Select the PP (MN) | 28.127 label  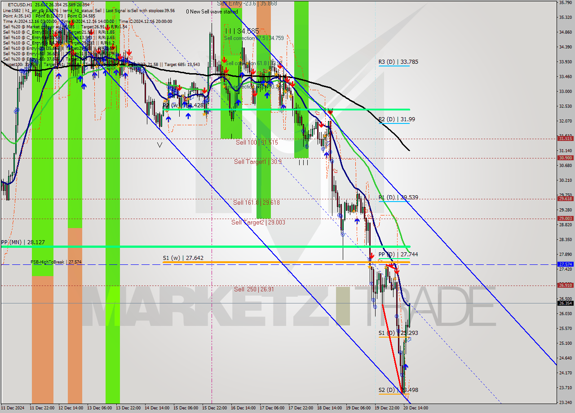(23, 242)
